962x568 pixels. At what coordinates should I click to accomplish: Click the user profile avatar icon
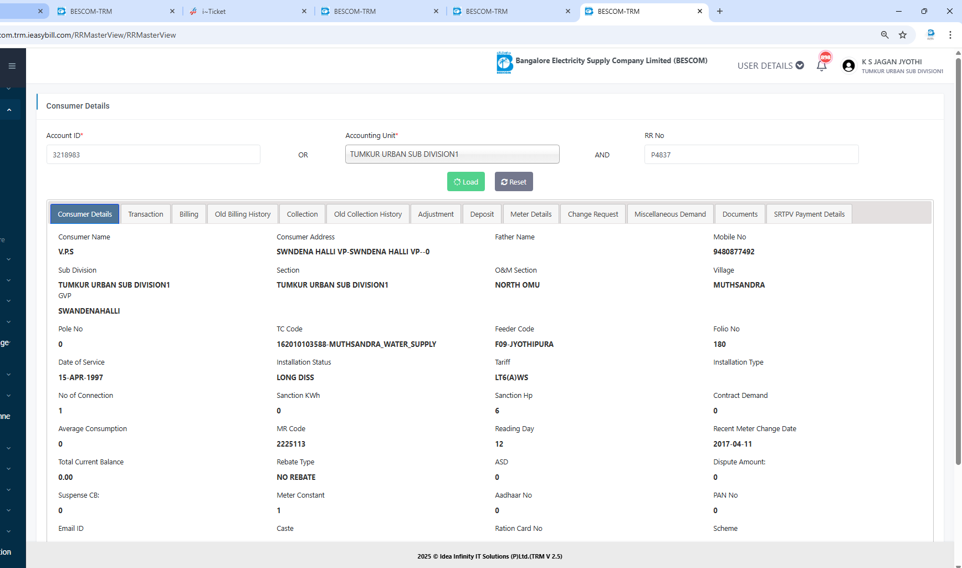click(848, 66)
